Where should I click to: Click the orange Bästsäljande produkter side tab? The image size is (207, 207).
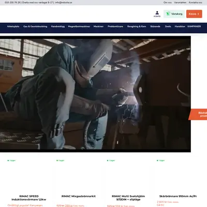pyautogui.click(x=198, y=114)
